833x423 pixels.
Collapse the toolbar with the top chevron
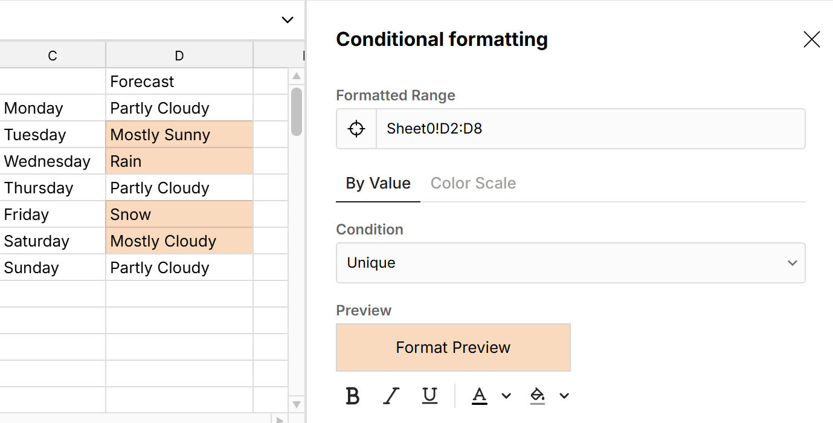coord(286,19)
